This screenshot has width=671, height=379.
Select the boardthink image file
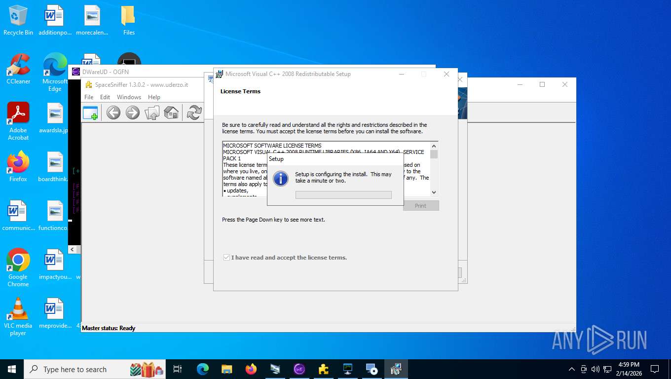[x=55, y=166]
